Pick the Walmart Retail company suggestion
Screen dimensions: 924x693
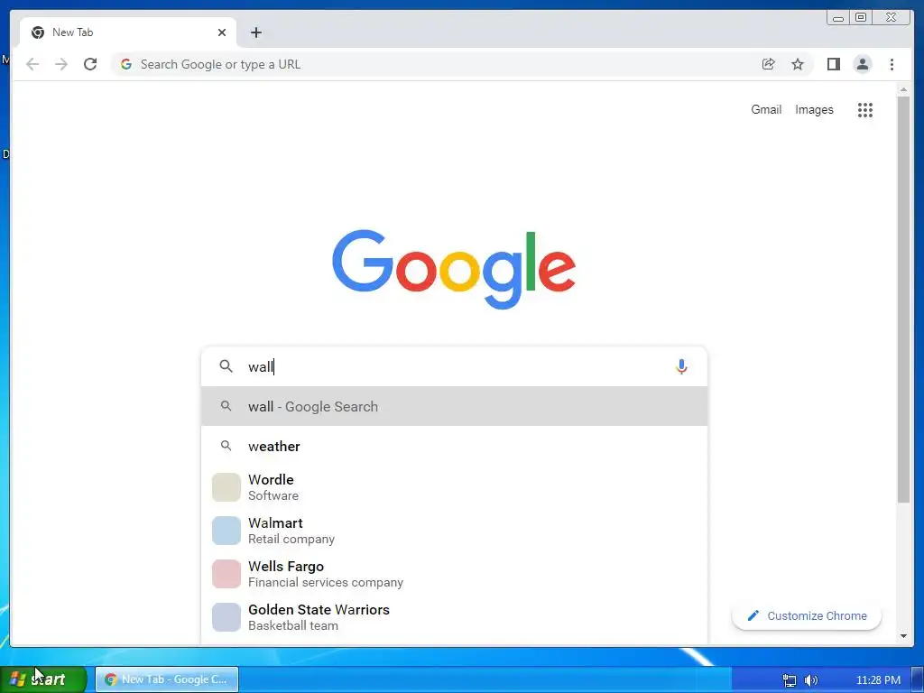(455, 531)
